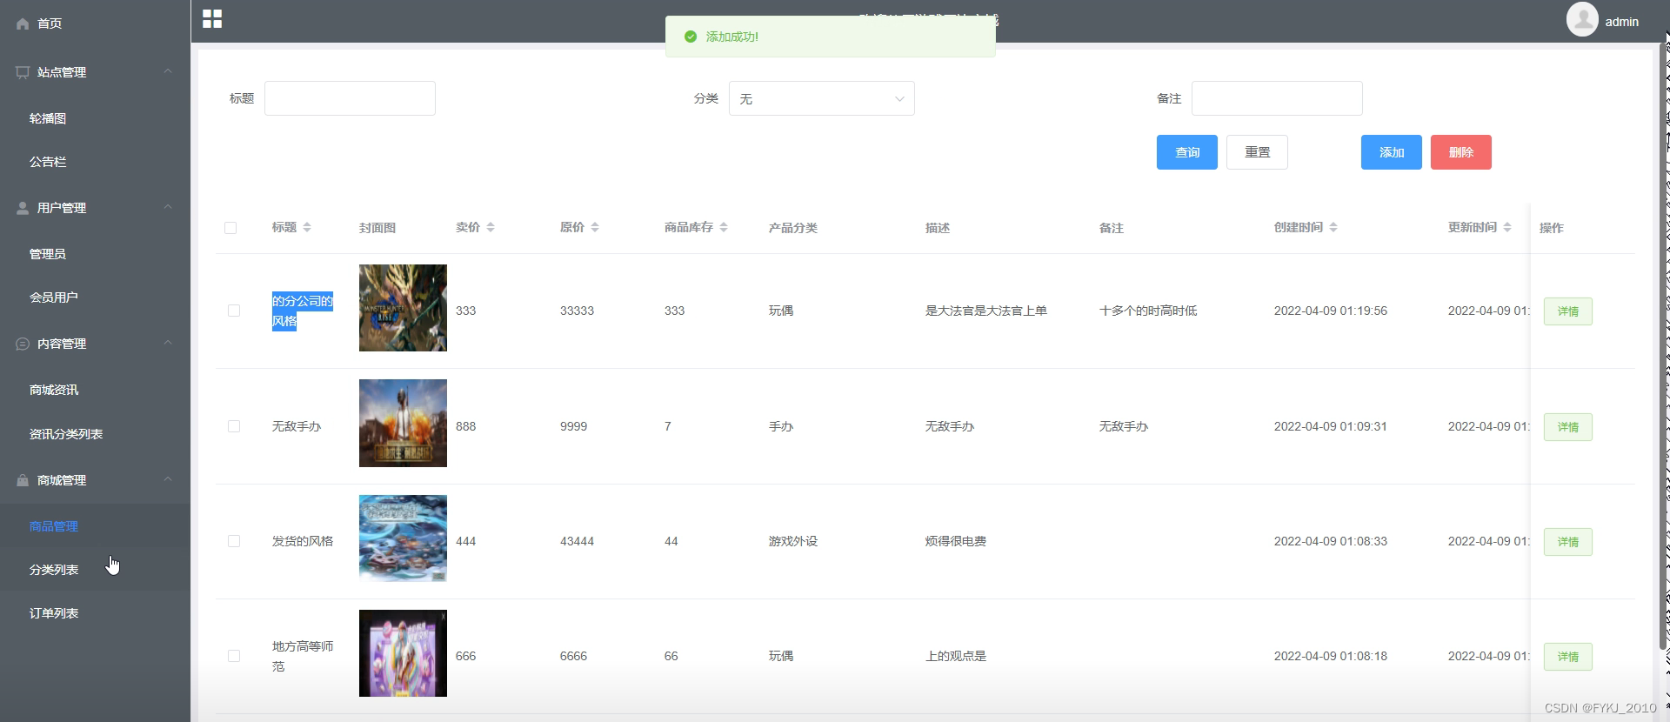
Task: Open cover image of 无敌手办 row
Action: (403, 423)
